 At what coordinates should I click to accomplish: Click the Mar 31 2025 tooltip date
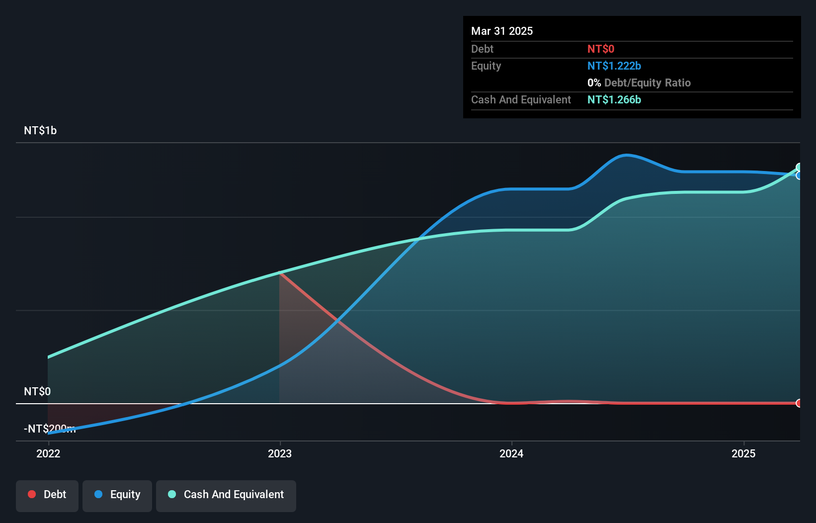502,31
